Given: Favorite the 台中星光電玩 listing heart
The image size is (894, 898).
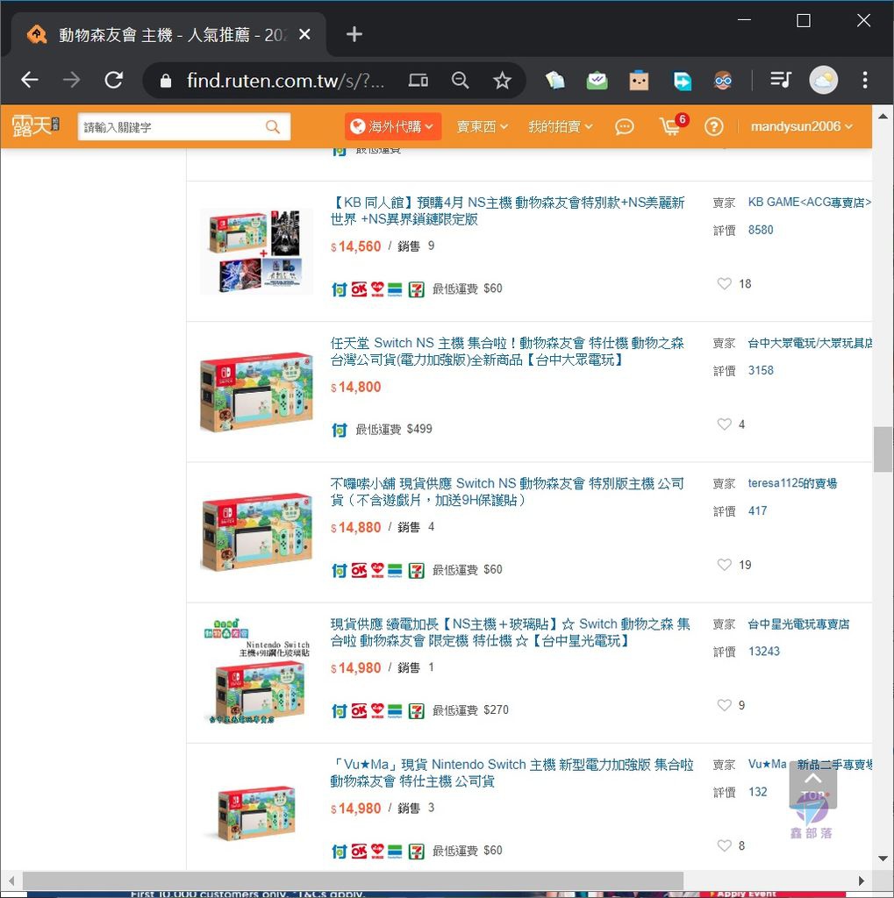Looking at the screenshot, I should point(725,705).
